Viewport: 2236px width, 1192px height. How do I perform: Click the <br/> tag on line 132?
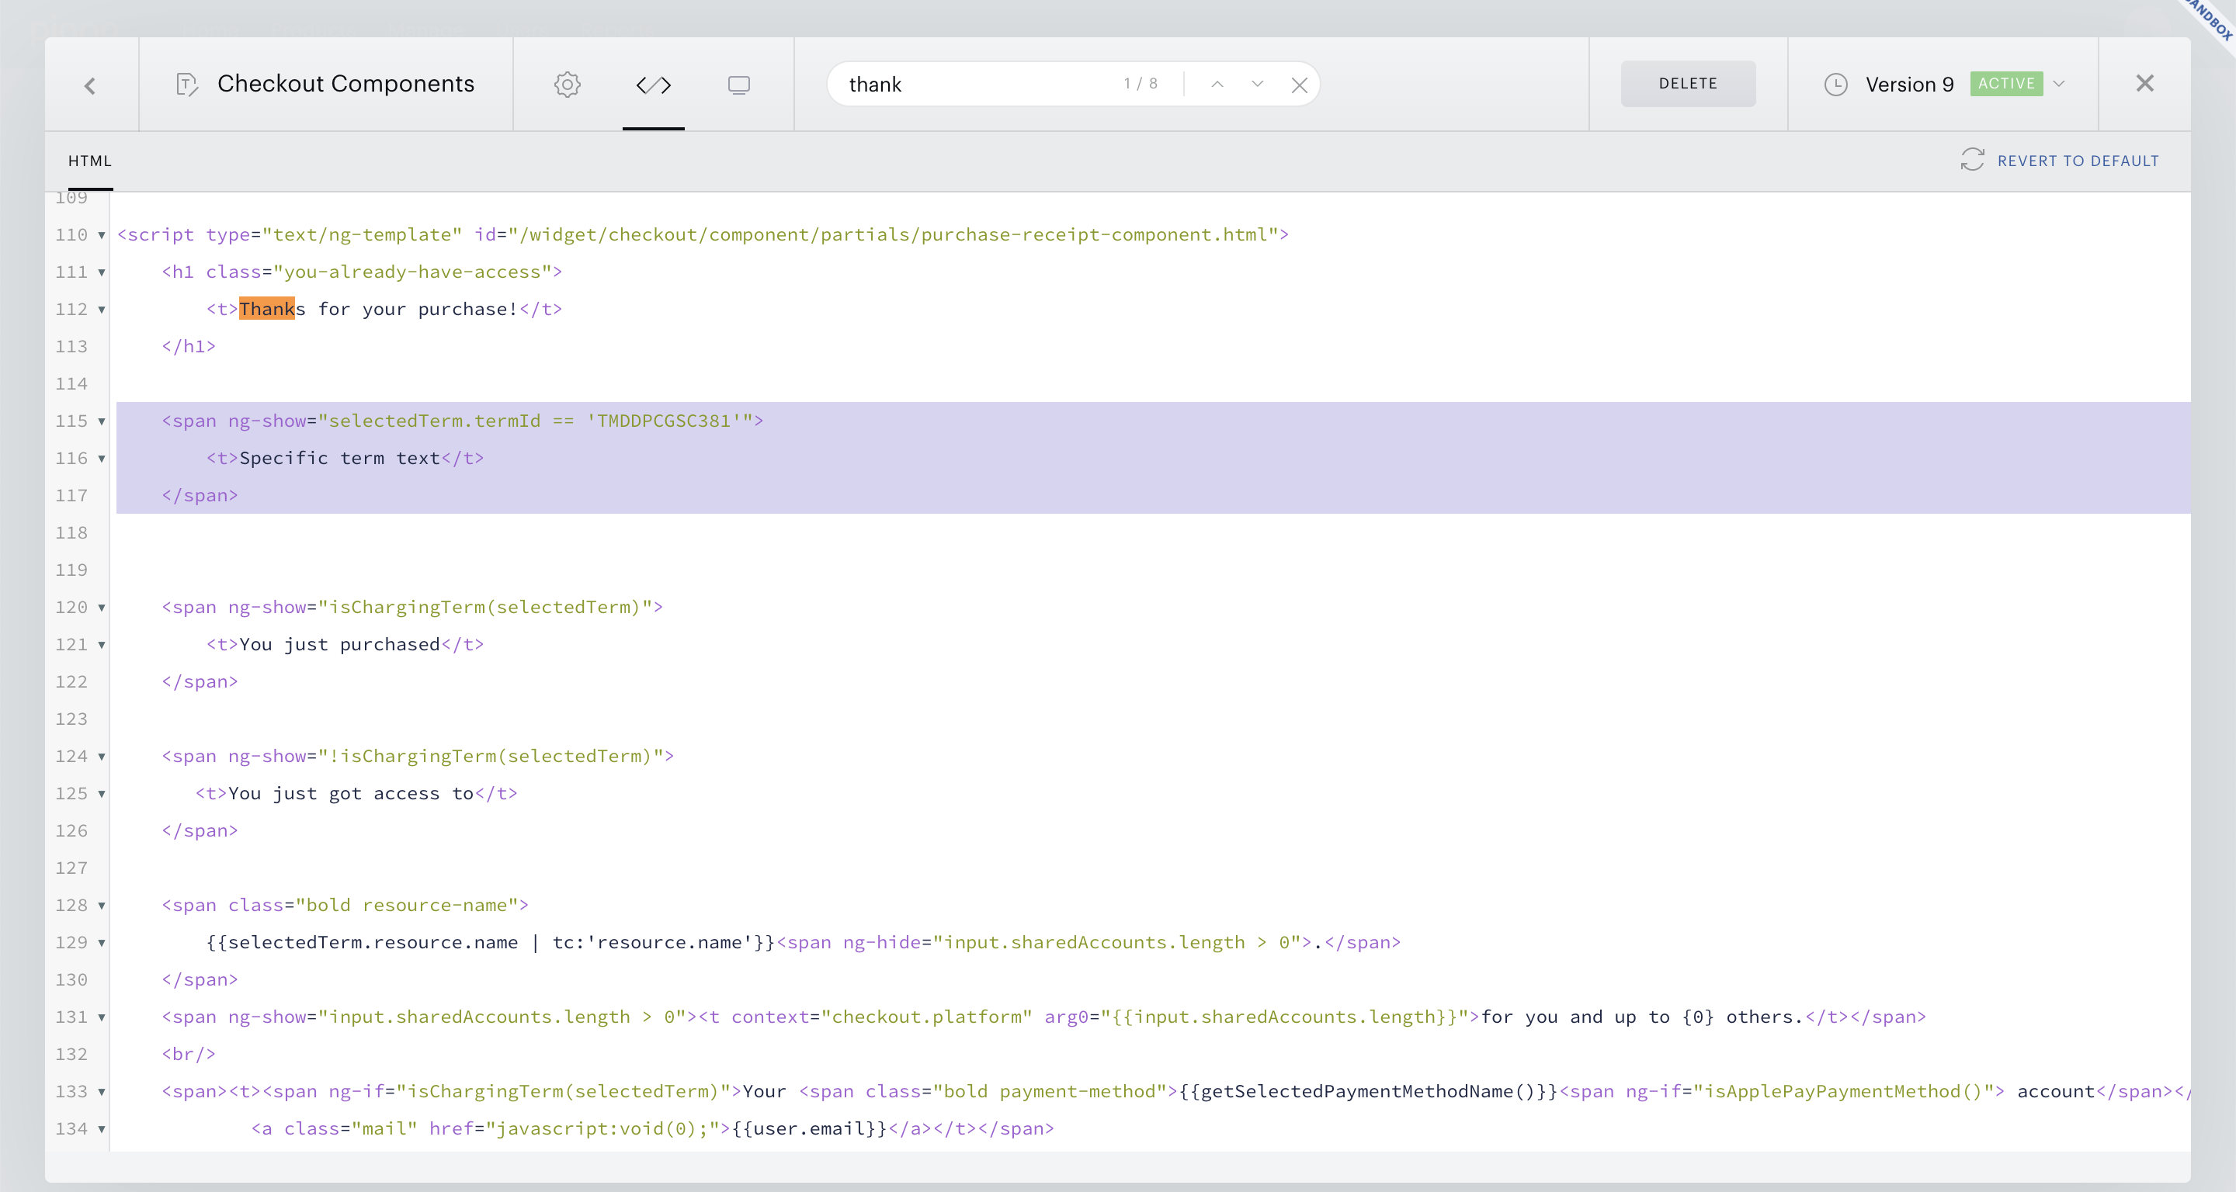pyautogui.click(x=189, y=1054)
